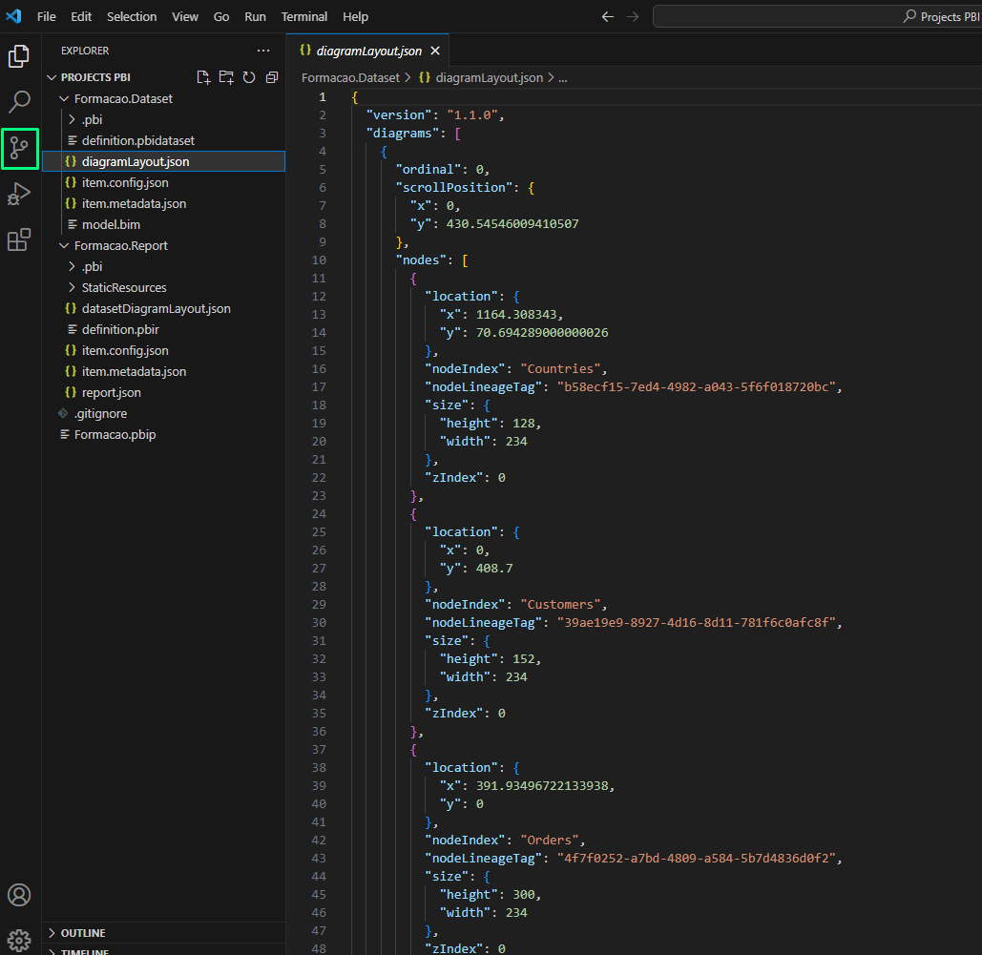982x955 pixels.
Task: Navigate back using the back arrow
Action: click(608, 16)
